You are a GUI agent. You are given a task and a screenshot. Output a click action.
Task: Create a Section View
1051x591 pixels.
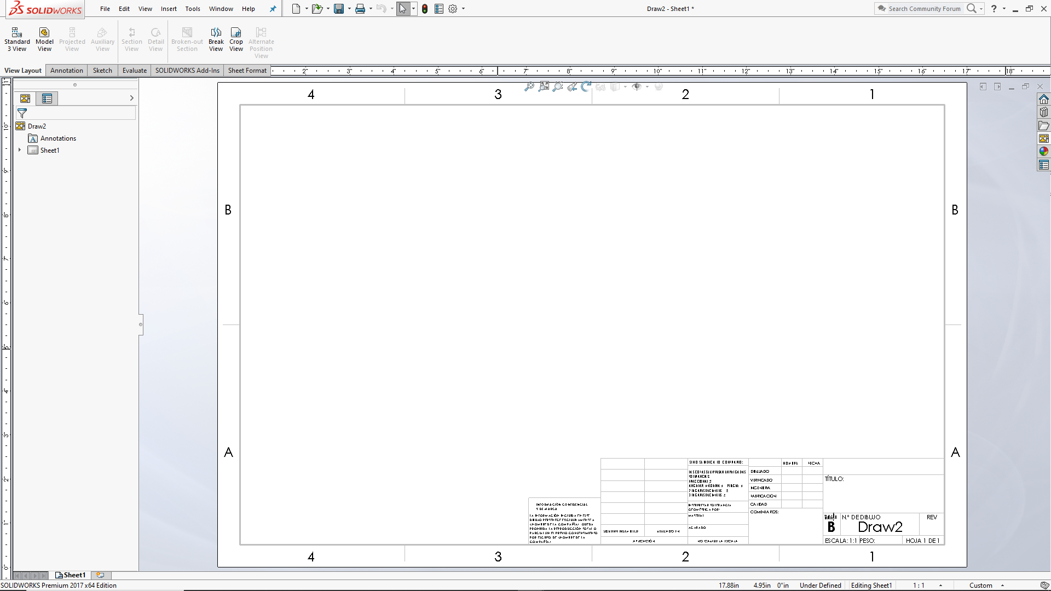(131, 38)
